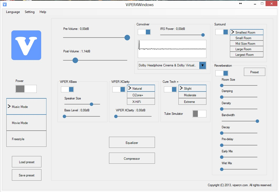Click the Pre-delay slider handle
This screenshot has height=192, width=279.
222,145
